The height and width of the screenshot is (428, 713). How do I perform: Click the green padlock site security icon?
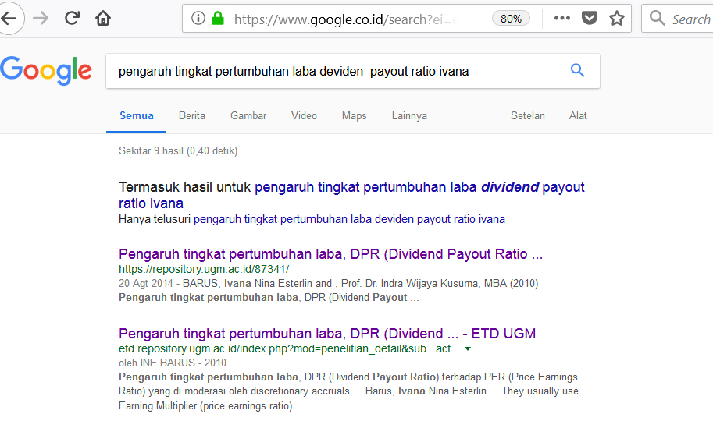pos(218,19)
